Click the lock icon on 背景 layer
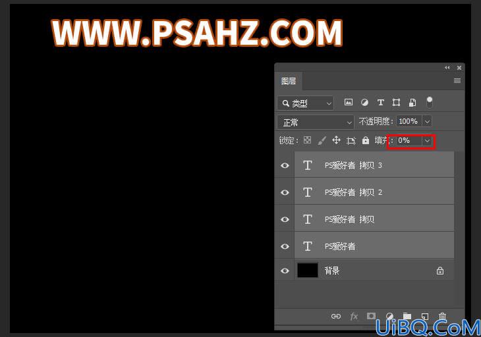481x337 pixels. tap(440, 271)
